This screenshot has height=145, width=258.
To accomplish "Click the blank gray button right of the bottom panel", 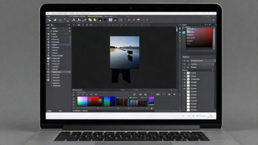I will click(164, 94).
